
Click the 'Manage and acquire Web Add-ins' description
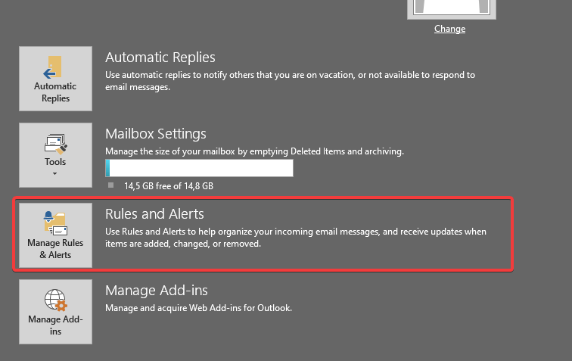coord(199,308)
